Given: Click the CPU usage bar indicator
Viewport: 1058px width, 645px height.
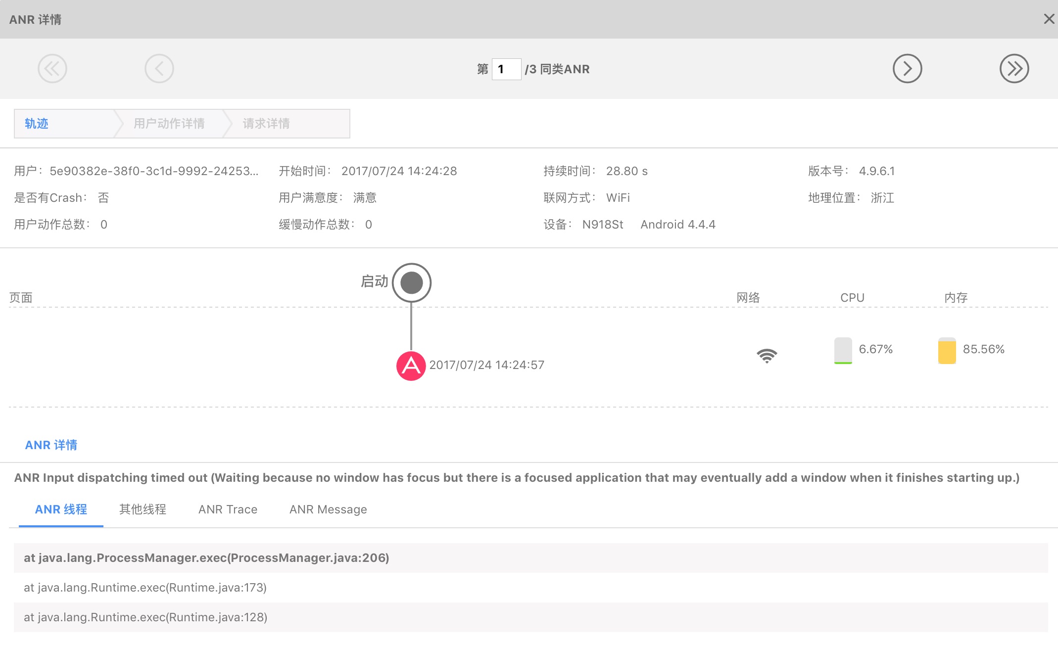Looking at the screenshot, I should (x=843, y=351).
